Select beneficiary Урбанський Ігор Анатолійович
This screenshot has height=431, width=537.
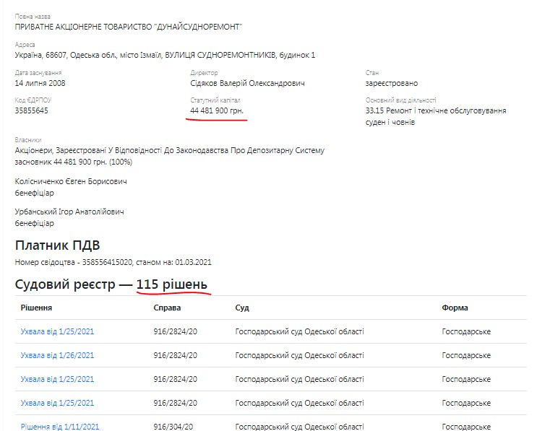[x=69, y=212]
